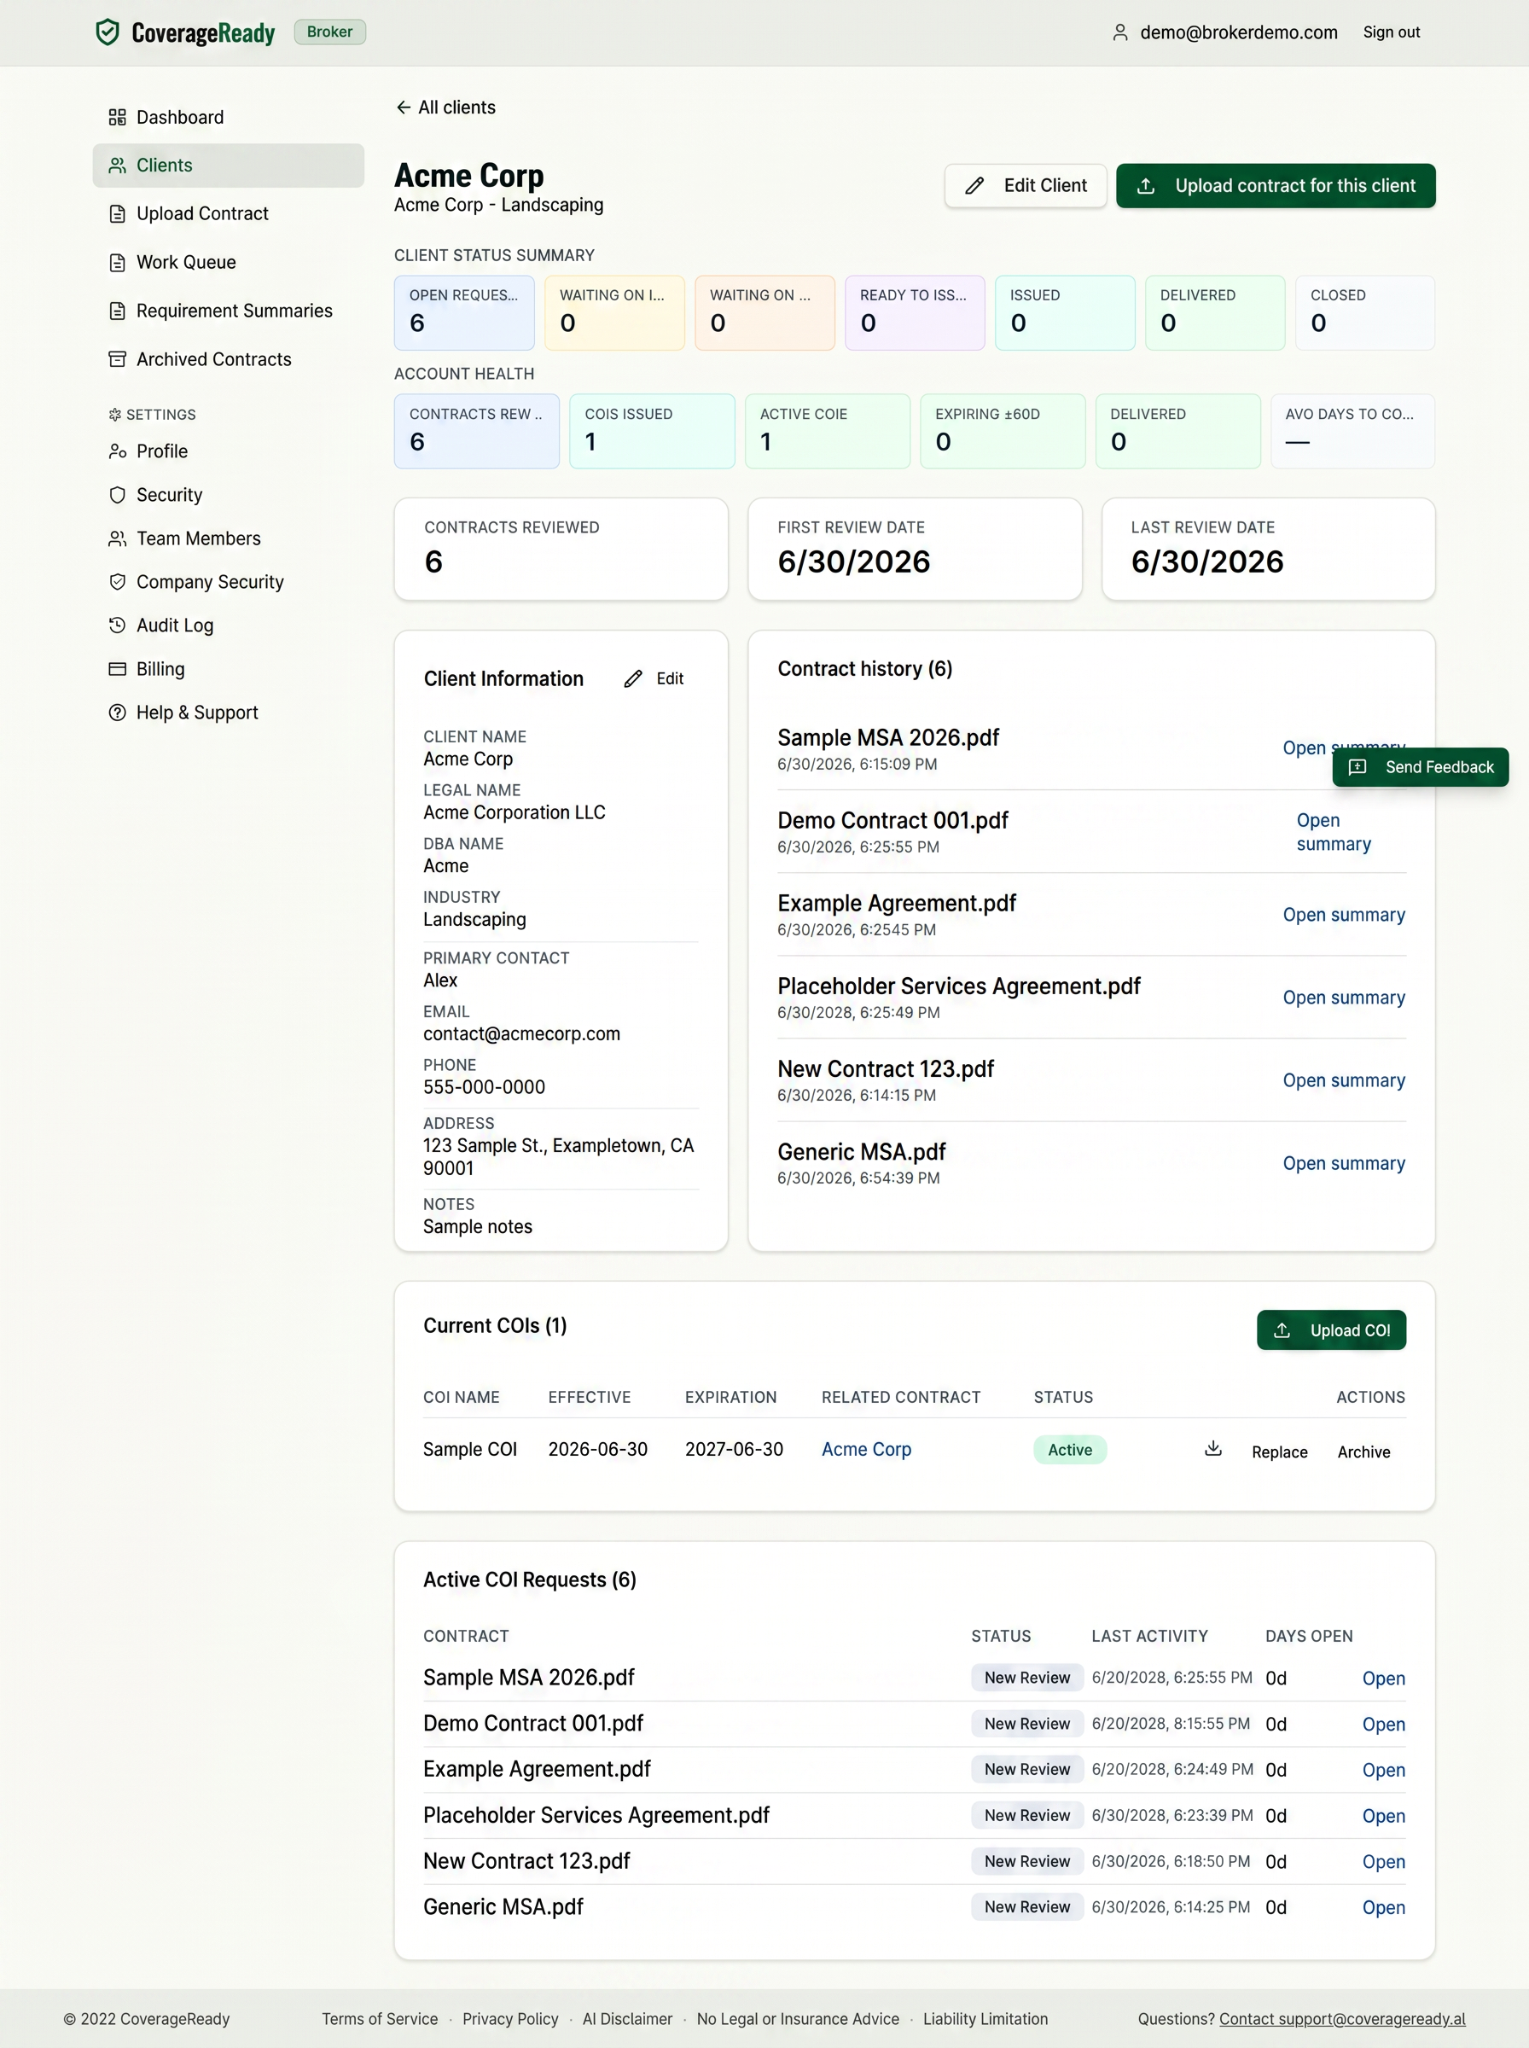This screenshot has width=1529, height=2048.
Task: Click the Help & Support question icon
Action: coord(117,713)
